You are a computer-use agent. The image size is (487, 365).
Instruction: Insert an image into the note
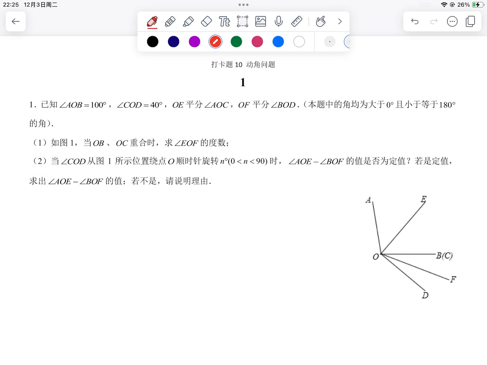coord(260,22)
